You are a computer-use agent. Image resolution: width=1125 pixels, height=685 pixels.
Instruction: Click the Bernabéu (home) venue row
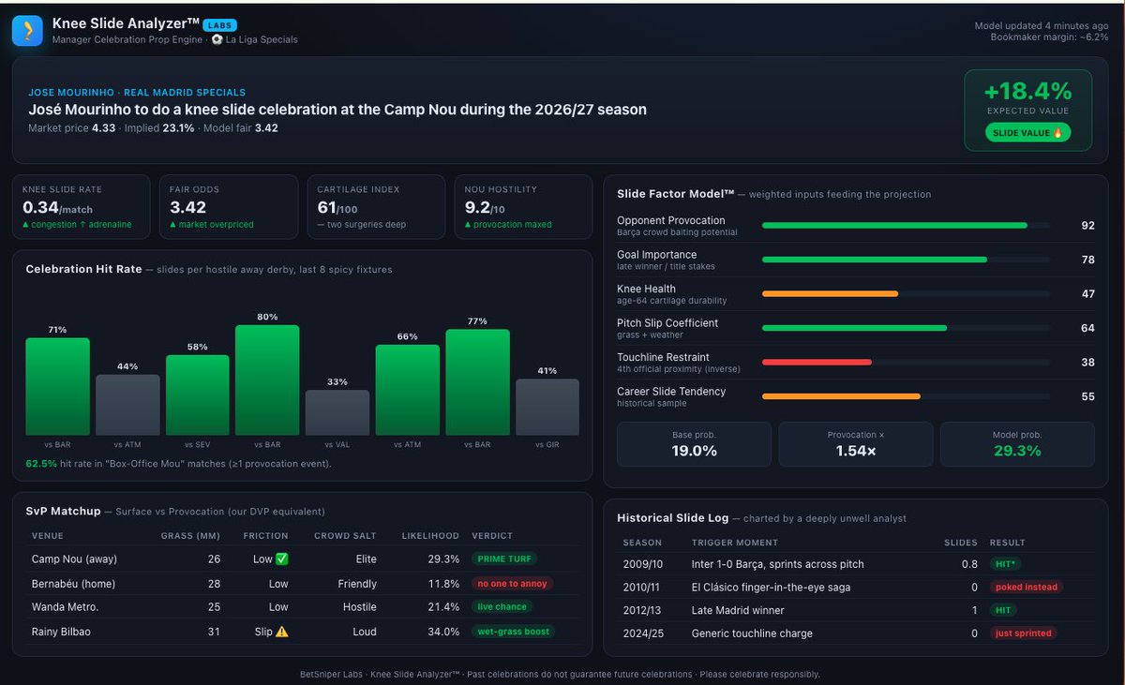(303, 584)
